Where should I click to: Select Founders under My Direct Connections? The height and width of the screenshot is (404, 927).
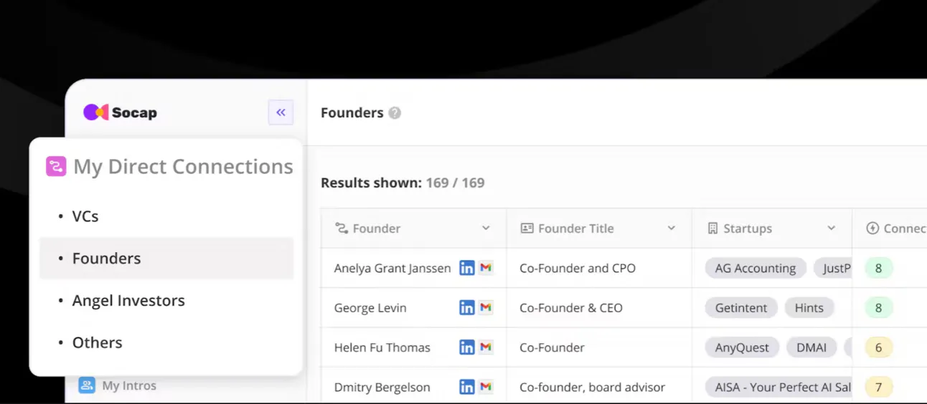coord(166,259)
